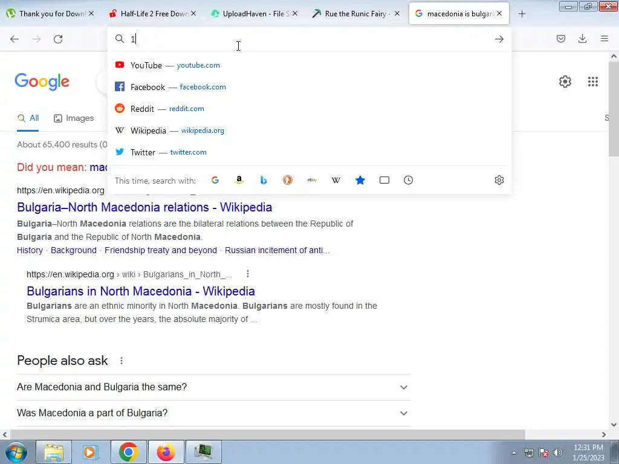This screenshot has width=619, height=464.
Task: Select the All search tab
Action: pyautogui.click(x=28, y=118)
